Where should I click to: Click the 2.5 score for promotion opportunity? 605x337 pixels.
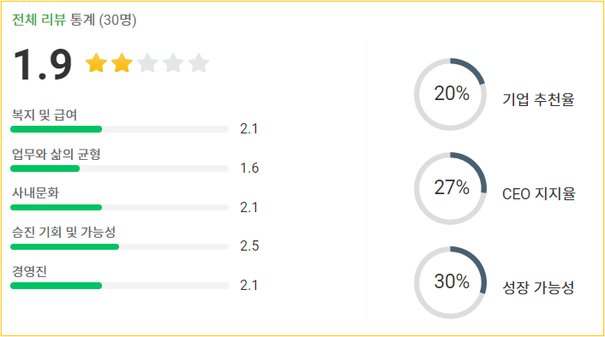(249, 245)
